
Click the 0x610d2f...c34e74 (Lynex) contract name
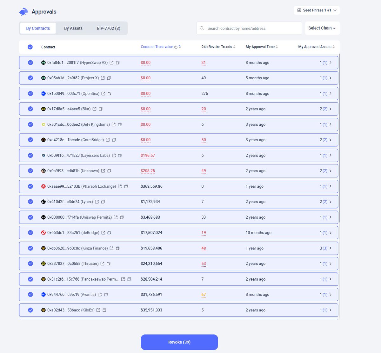(x=70, y=202)
